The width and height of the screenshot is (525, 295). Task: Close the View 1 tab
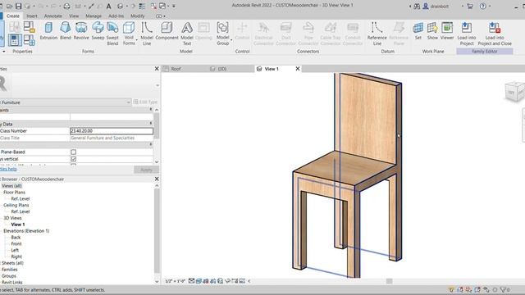pos(298,69)
